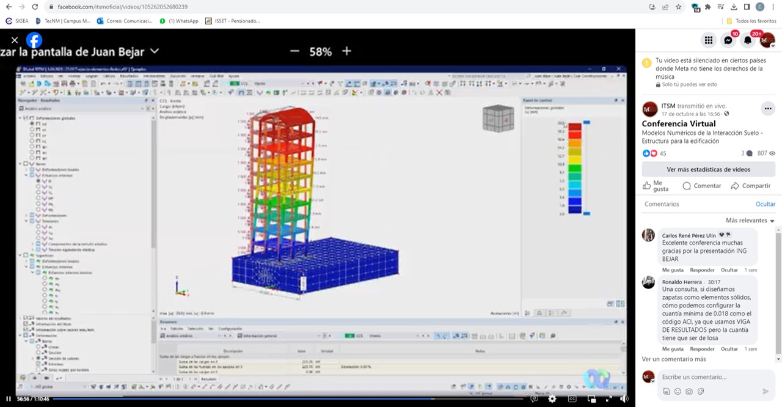Click Ver más estadísticas de videos
This screenshot has width=782, height=407.
[709, 169]
